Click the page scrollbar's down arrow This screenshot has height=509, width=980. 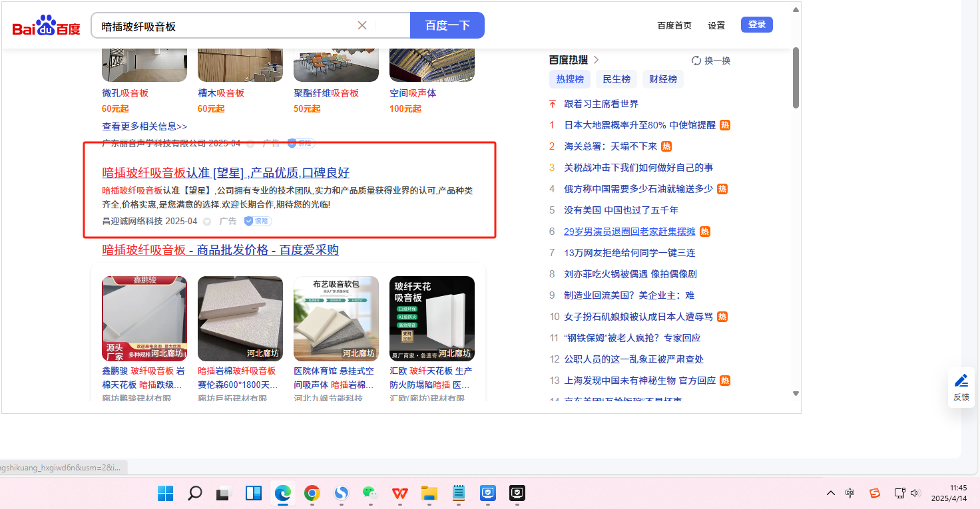[x=796, y=394]
